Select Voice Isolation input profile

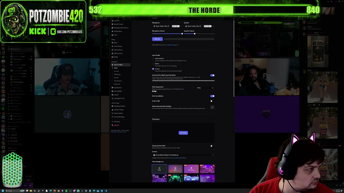[x=153, y=58]
